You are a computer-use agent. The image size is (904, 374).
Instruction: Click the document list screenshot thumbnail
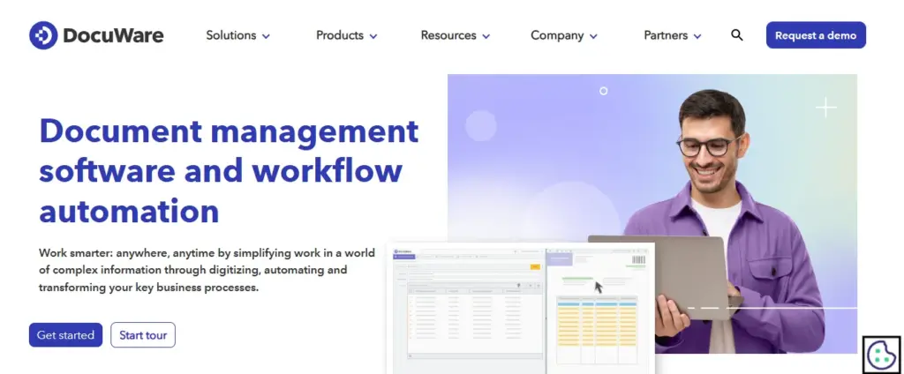[x=466, y=309]
